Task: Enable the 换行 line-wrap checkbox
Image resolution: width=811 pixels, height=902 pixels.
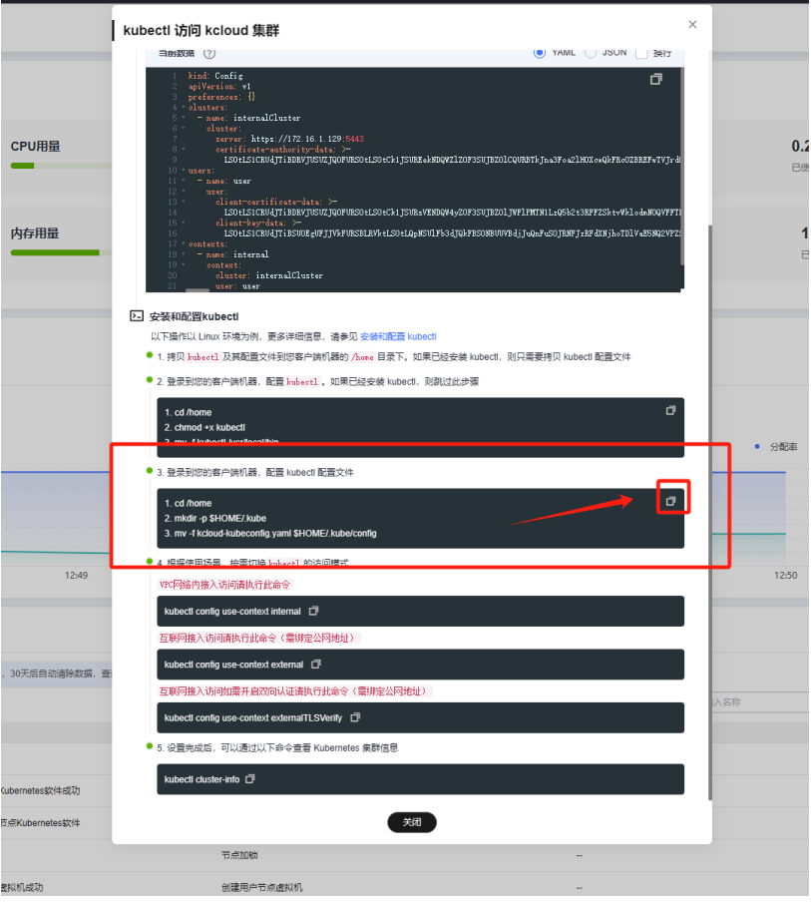Action: tap(641, 53)
